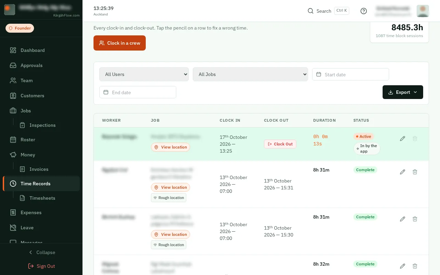Viewport: 440px width, 275px height.
Task: Clock Out the active worker
Action: [280, 144]
